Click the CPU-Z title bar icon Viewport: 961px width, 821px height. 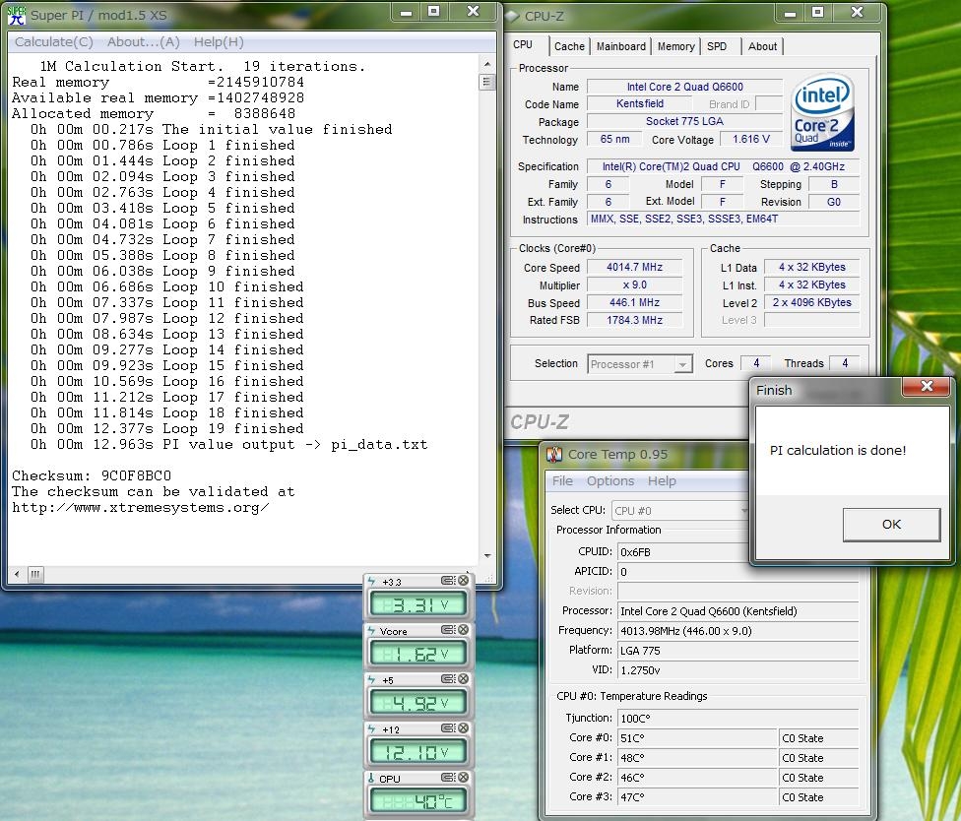(512, 15)
